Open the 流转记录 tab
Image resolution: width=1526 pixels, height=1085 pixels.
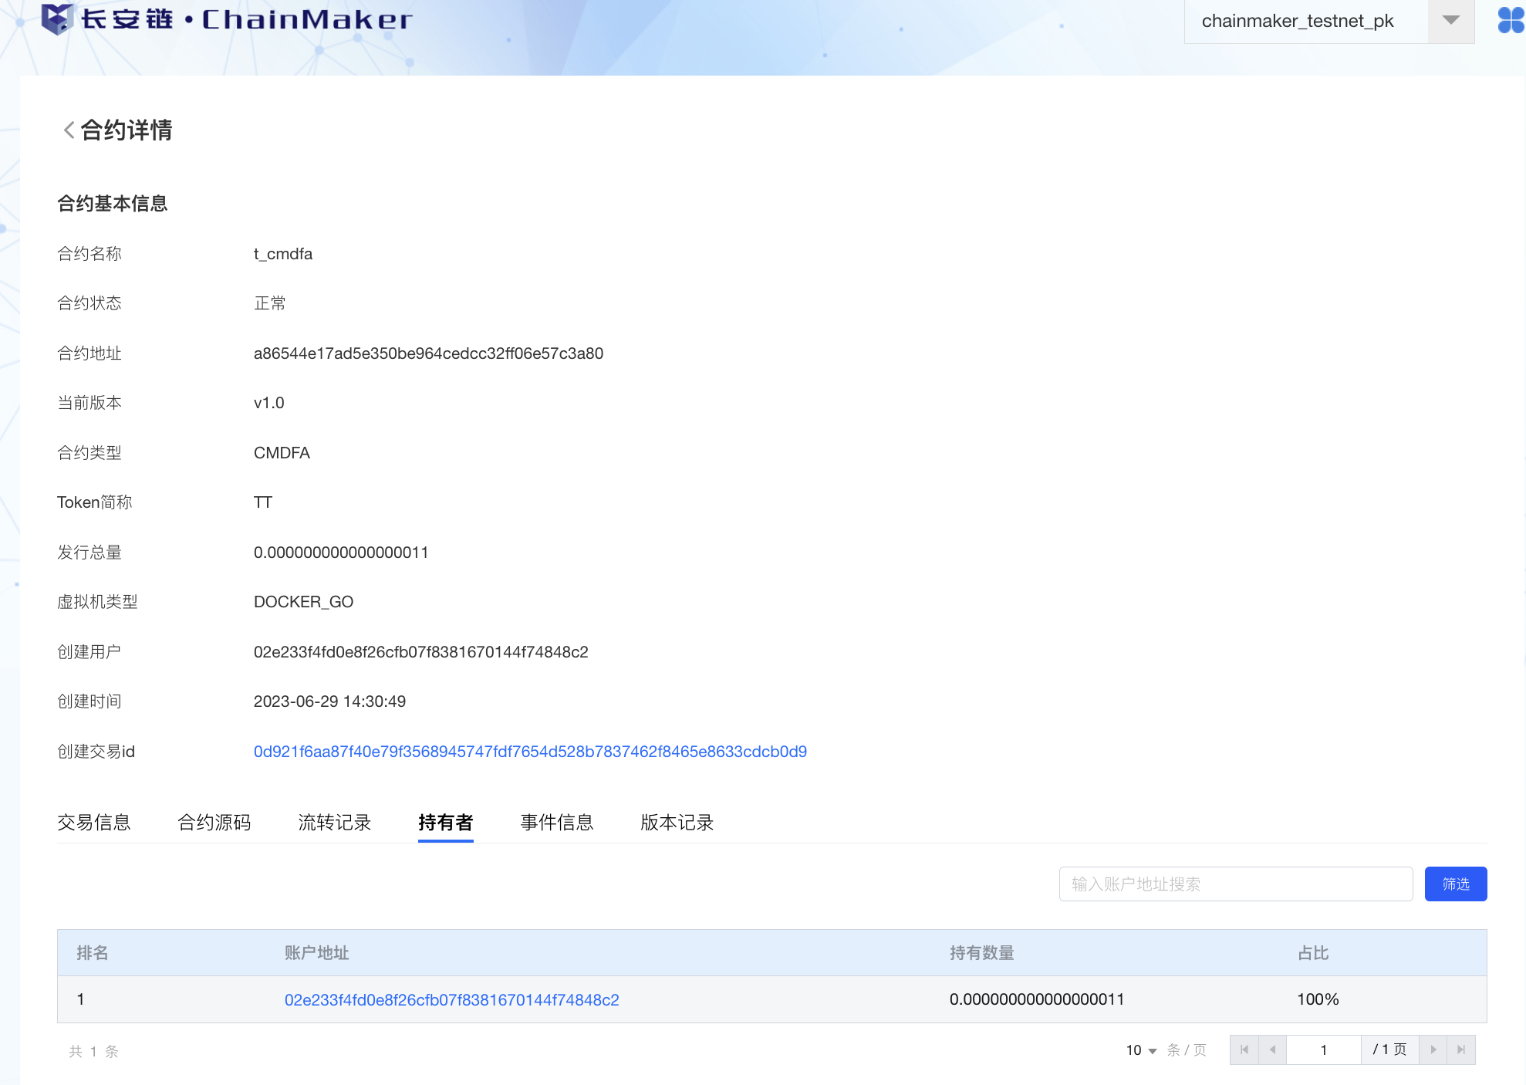335,823
